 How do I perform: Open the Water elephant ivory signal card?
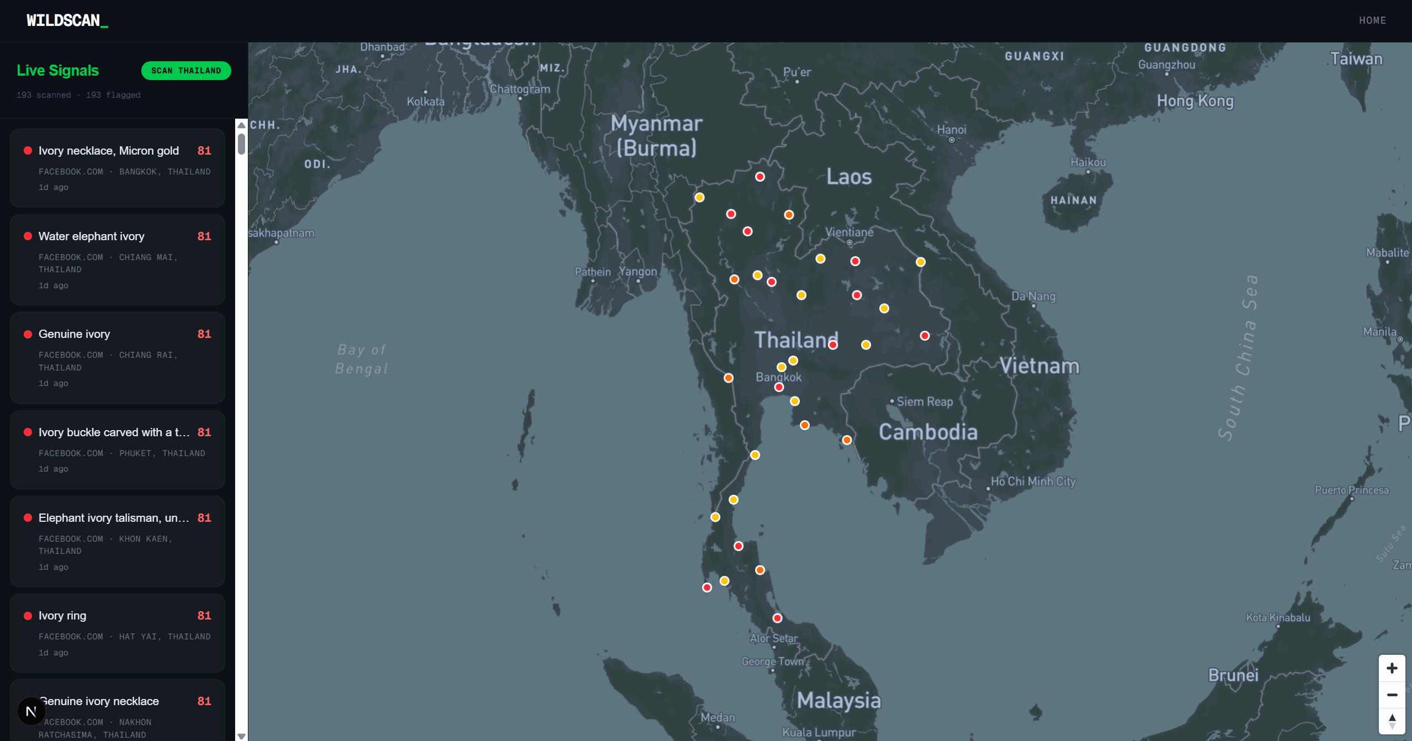click(x=118, y=260)
